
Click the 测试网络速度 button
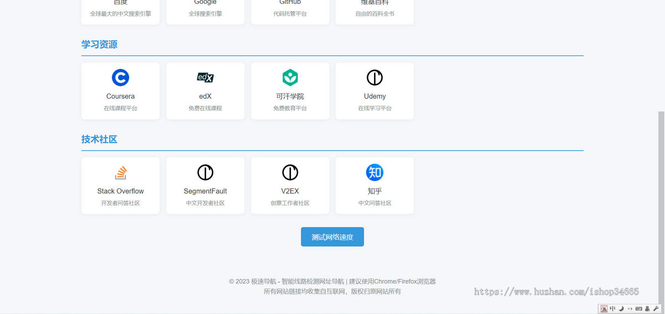coord(332,236)
